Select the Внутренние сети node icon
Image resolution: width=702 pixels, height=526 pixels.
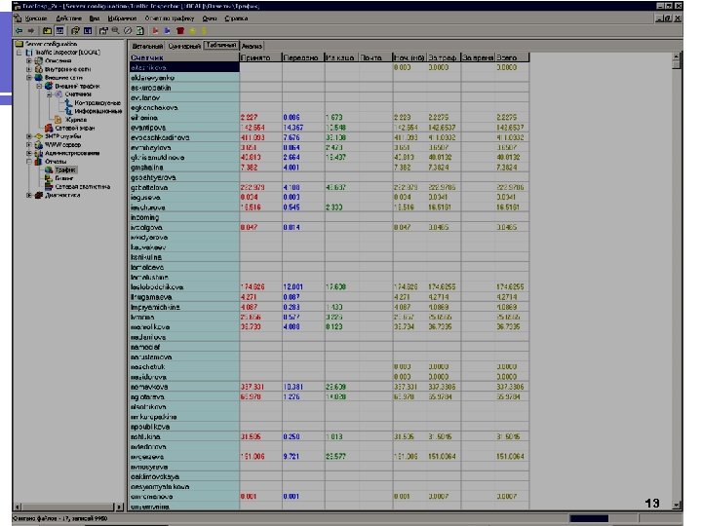click(39, 69)
